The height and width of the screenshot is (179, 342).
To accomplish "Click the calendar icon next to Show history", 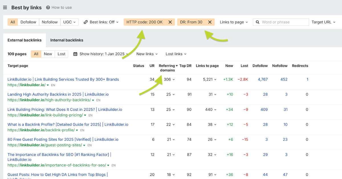I will (75, 54).
